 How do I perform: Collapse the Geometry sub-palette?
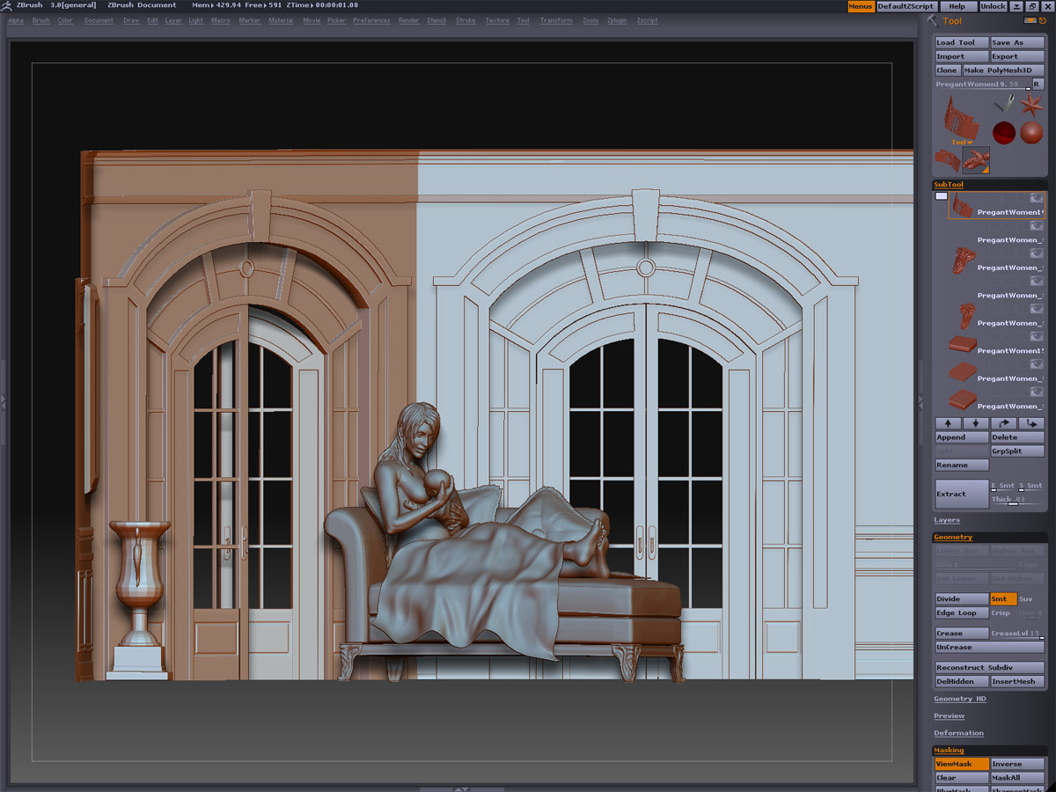953,537
